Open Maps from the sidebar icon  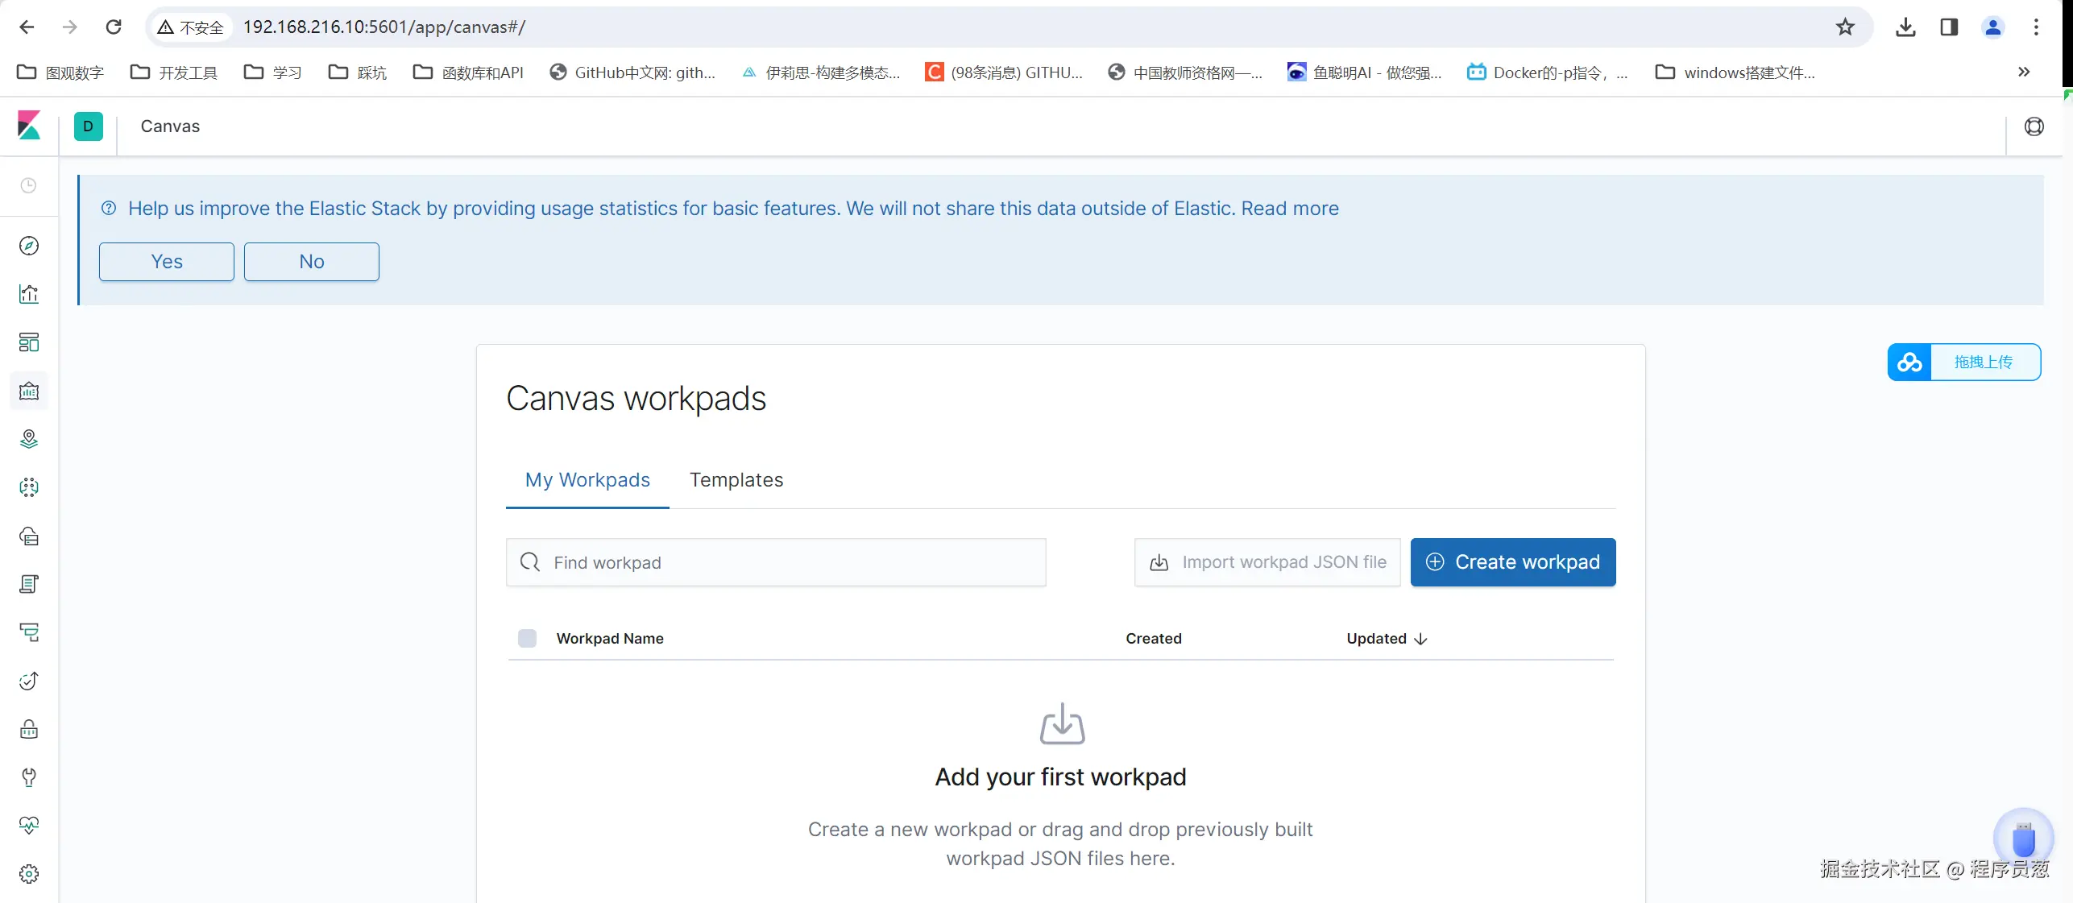[x=29, y=439]
